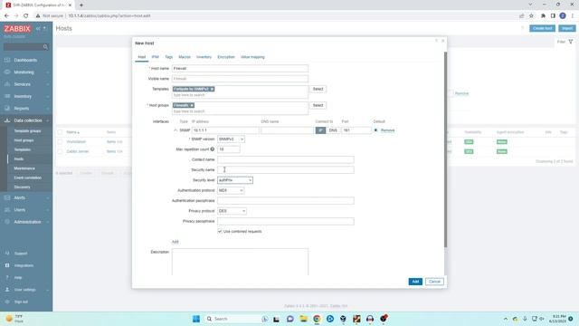Tick the select-all checkbox in hosts table header
Viewport: 579px width, 326px height.
(x=60, y=132)
